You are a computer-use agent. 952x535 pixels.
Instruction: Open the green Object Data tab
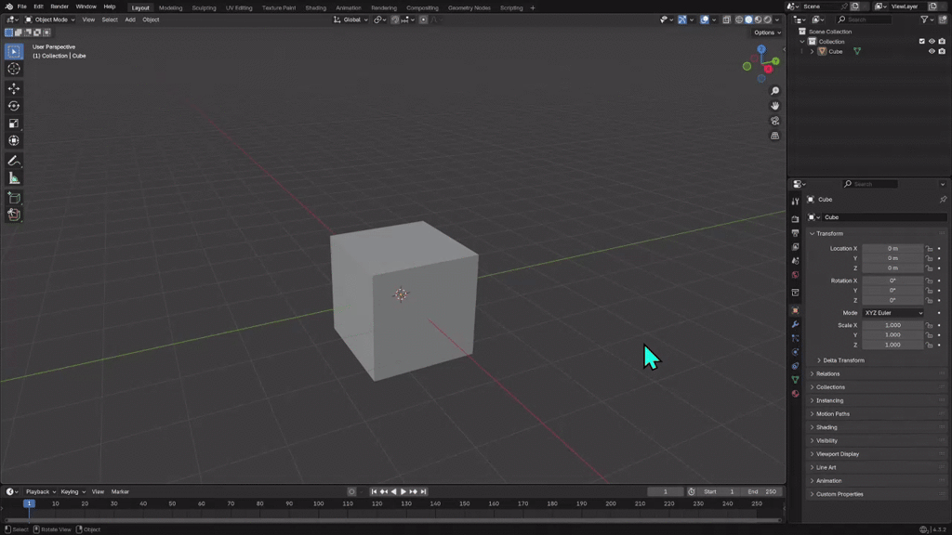click(796, 380)
